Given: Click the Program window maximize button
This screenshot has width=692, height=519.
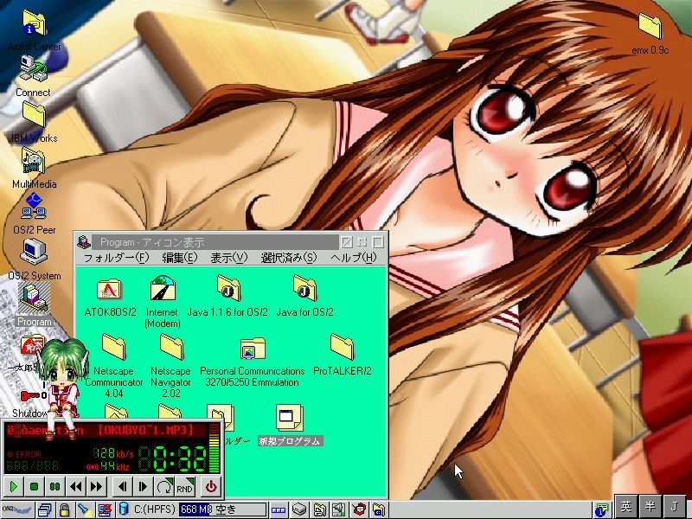Looking at the screenshot, I should tap(378, 242).
